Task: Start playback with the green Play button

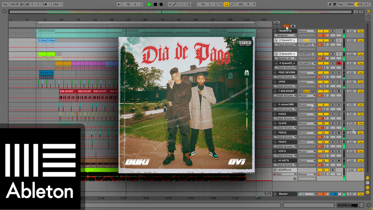Action: (150, 4)
